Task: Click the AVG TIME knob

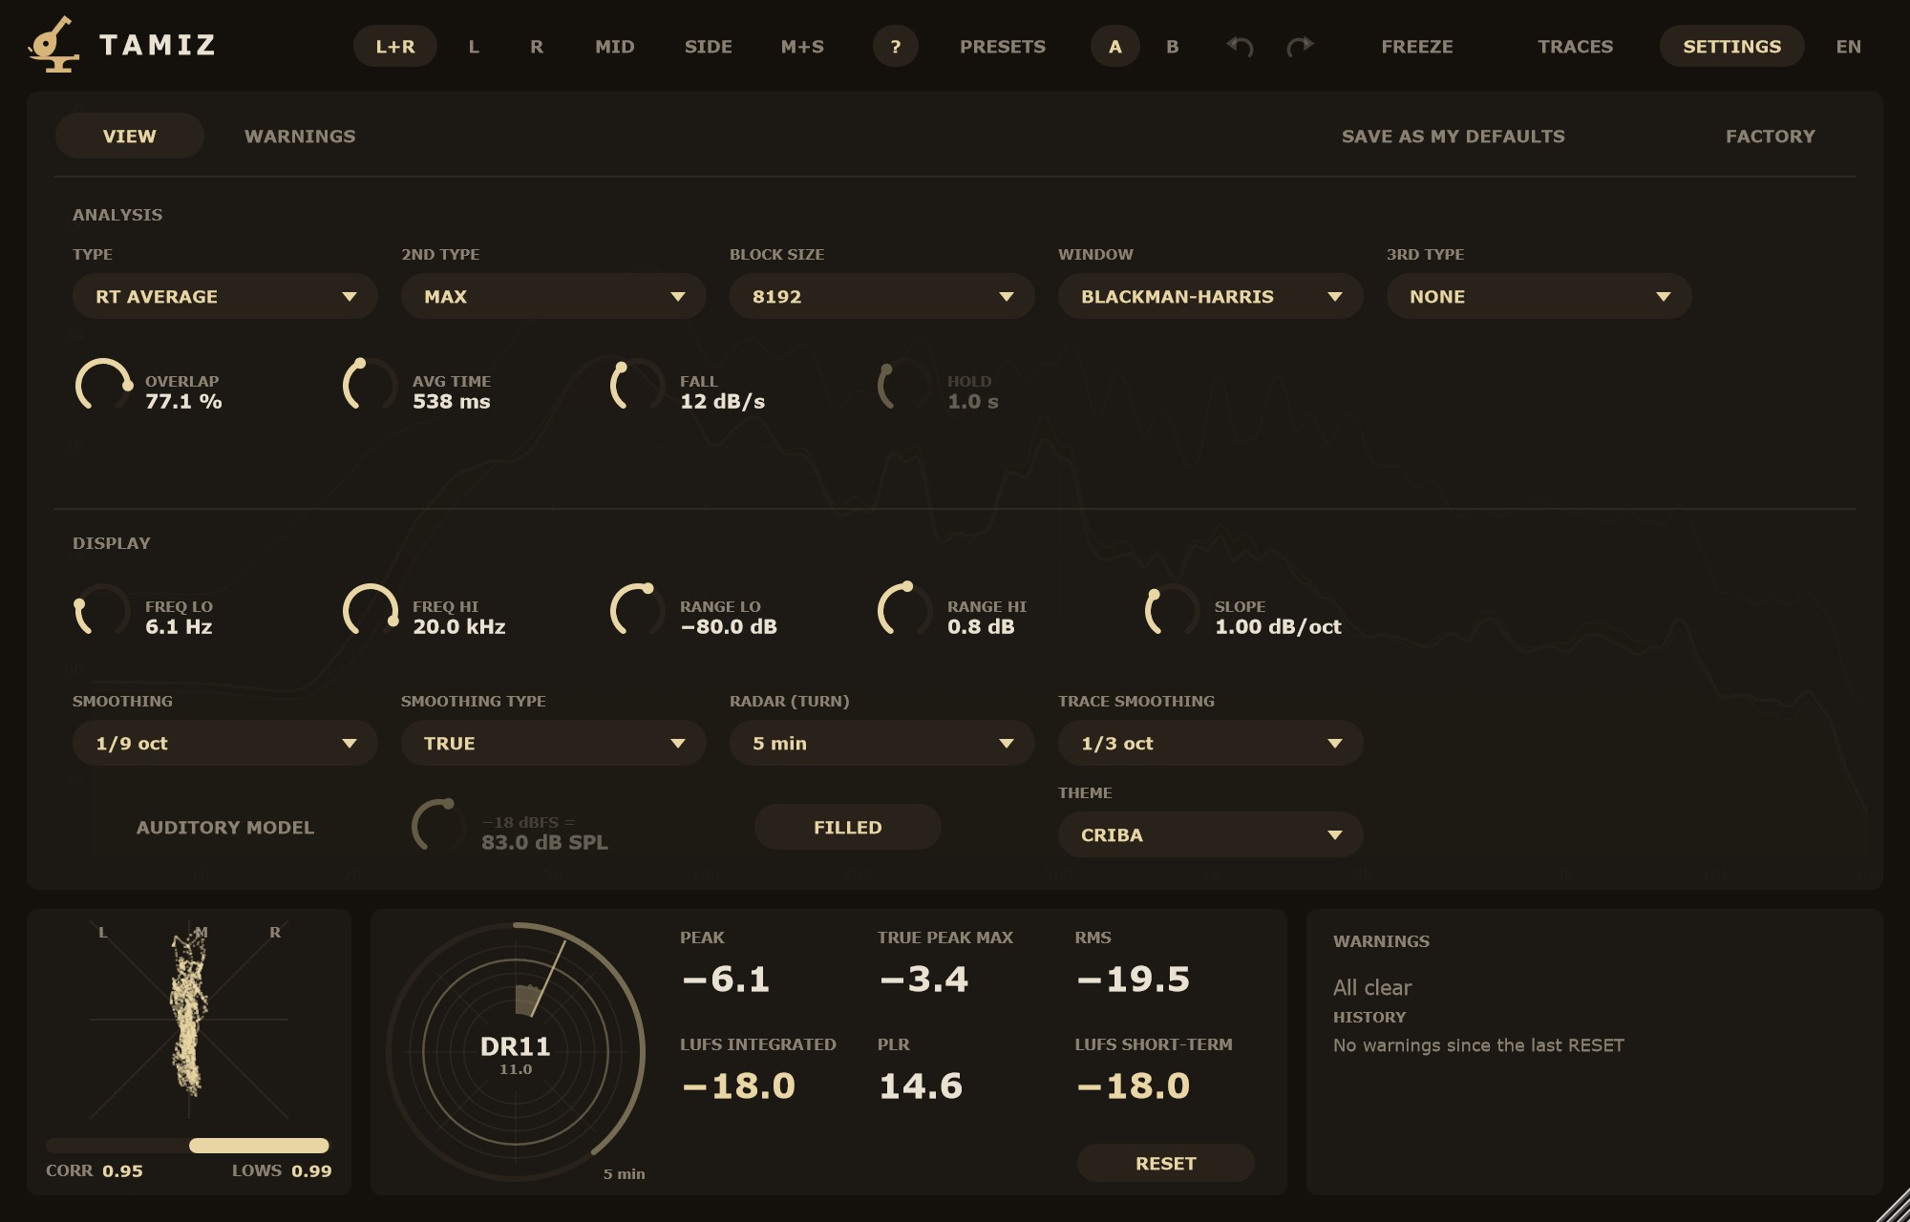Action: click(371, 386)
